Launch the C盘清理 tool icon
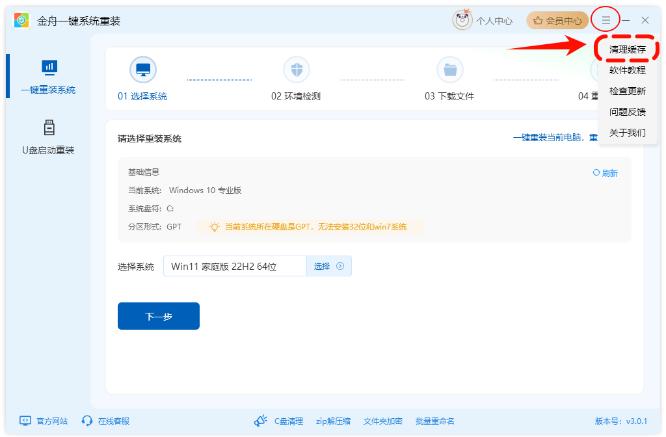This screenshot has height=437, width=666. click(261, 421)
